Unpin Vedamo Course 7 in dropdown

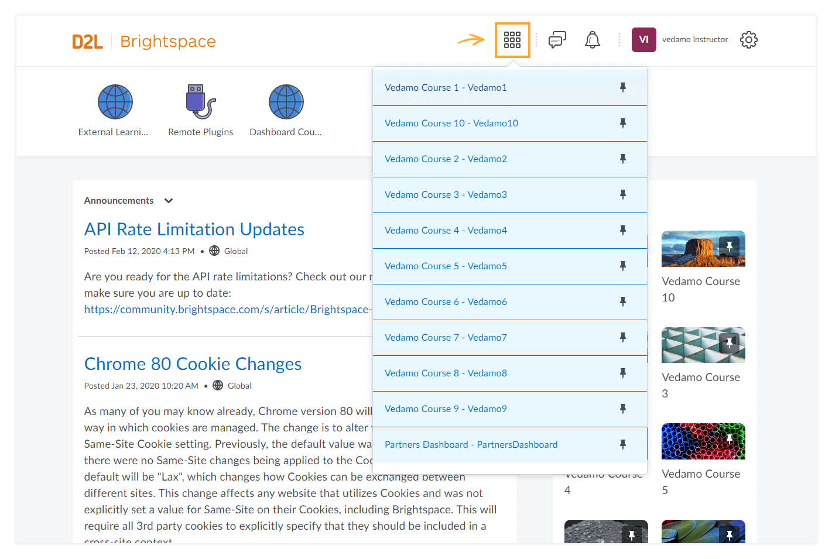pyautogui.click(x=623, y=337)
